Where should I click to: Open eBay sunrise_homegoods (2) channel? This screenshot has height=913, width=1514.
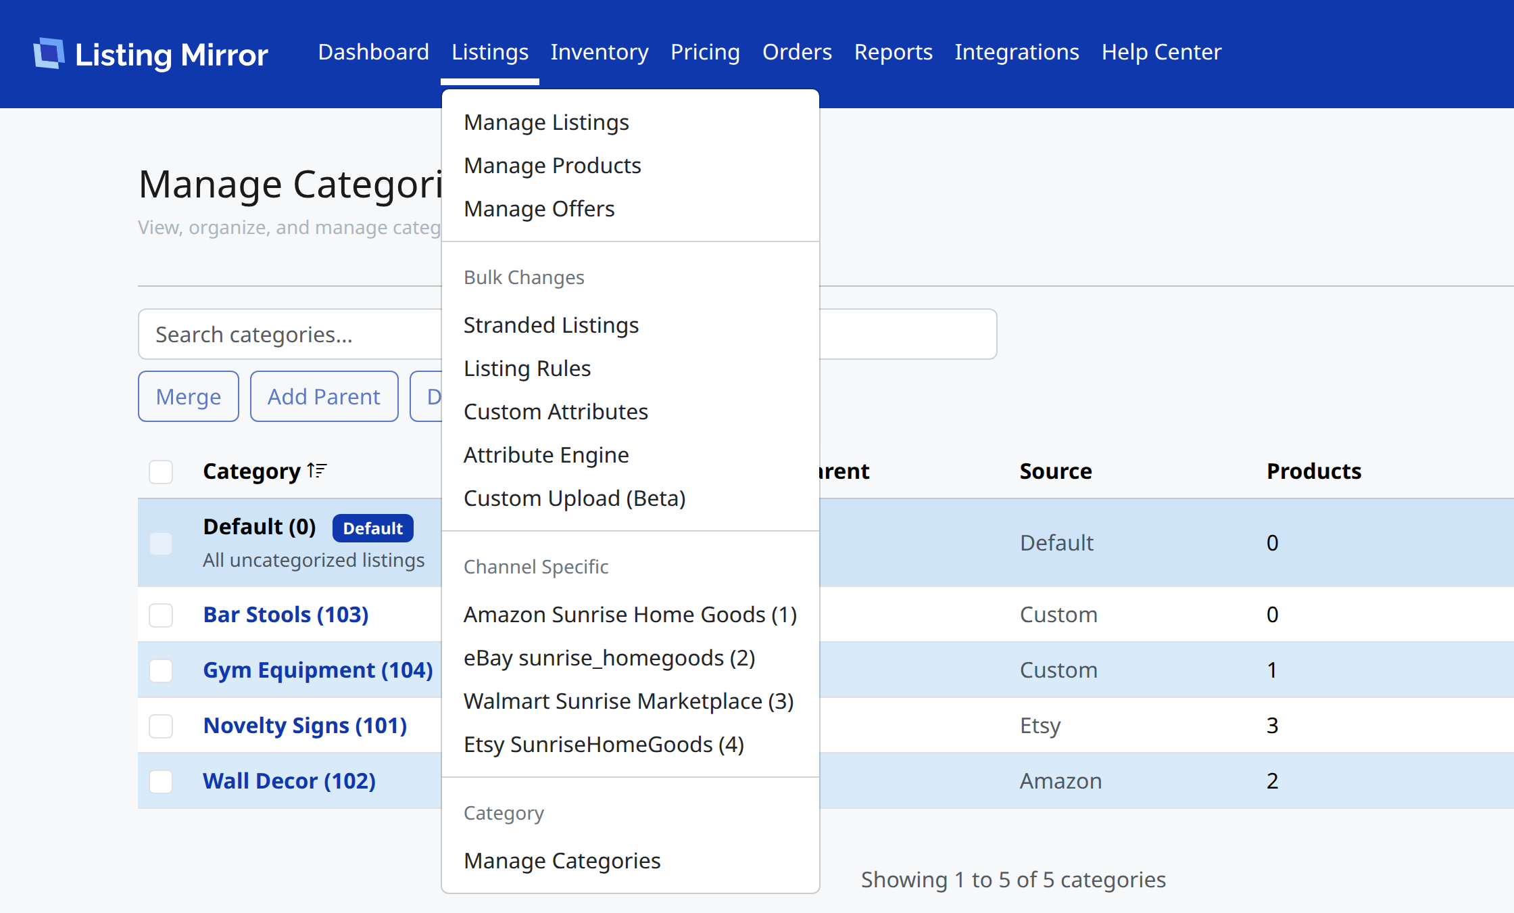pyautogui.click(x=630, y=658)
